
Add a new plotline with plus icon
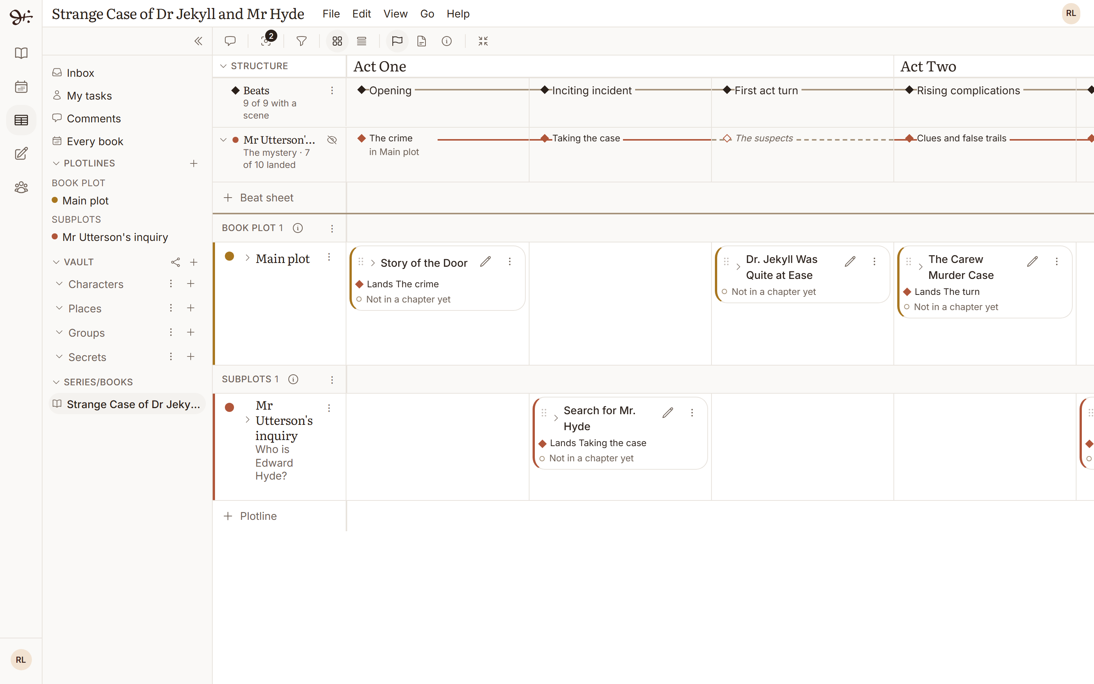(193, 163)
